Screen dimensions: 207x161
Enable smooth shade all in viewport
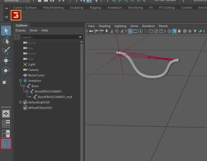[x=174, y=31]
